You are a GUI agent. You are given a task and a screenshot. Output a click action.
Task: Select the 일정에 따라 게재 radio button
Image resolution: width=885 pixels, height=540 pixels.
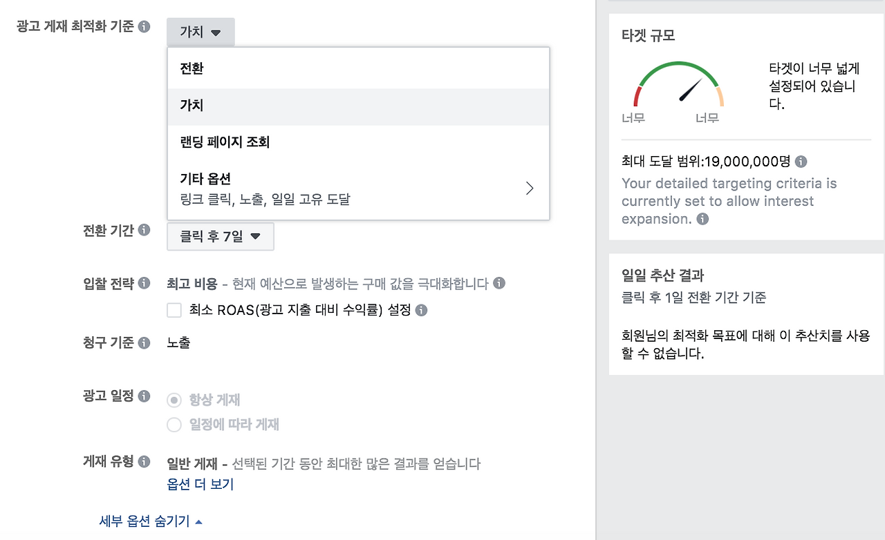tap(174, 425)
